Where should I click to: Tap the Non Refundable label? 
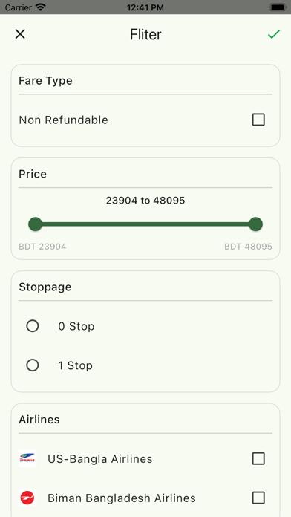[63, 120]
